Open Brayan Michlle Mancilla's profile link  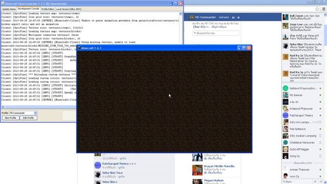pyautogui.click(x=219, y=166)
